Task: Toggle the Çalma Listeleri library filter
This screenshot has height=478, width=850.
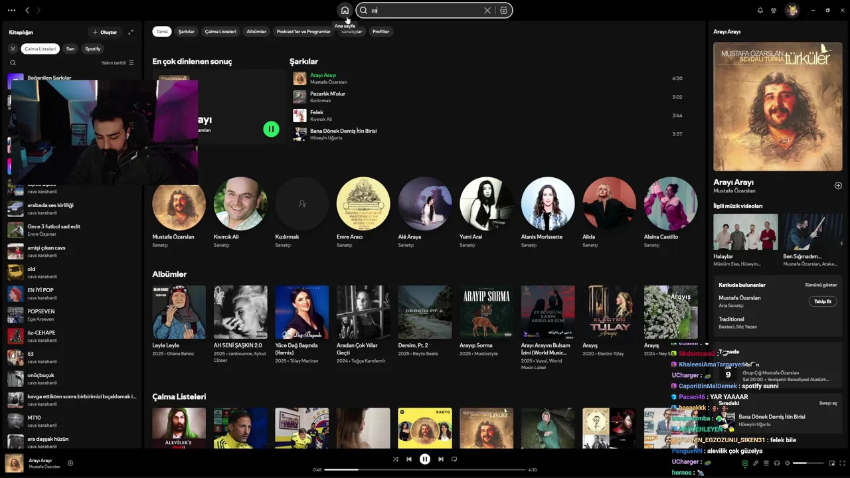Action: pyautogui.click(x=41, y=48)
